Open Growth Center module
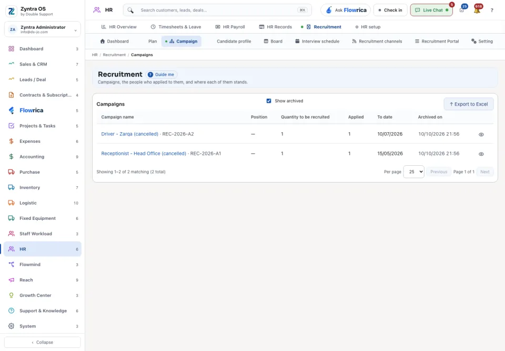The height and width of the screenshot is (351, 505). pyautogui.click(x=43, y=295)
